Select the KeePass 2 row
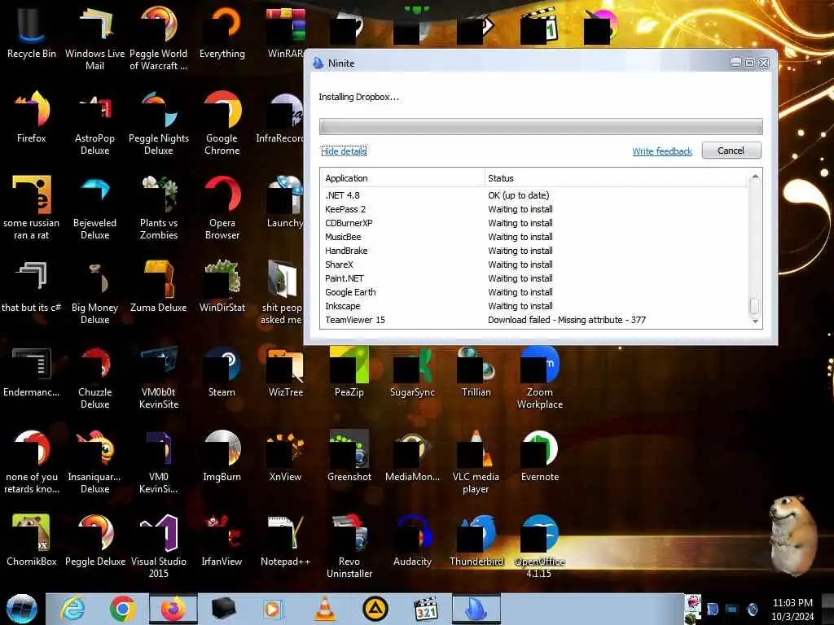Viewport: 834px width, 625px height. coord(534,209)
